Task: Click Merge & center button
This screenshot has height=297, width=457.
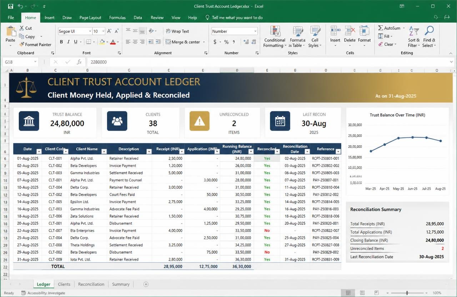Action: (183, 42)
